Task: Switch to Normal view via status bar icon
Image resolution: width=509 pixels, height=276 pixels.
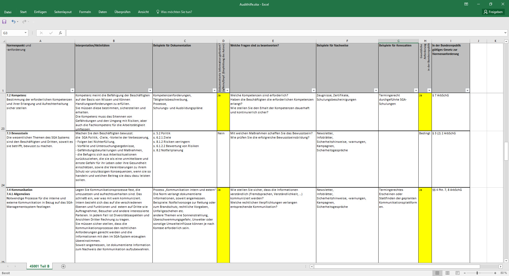Action: [437, 273]
